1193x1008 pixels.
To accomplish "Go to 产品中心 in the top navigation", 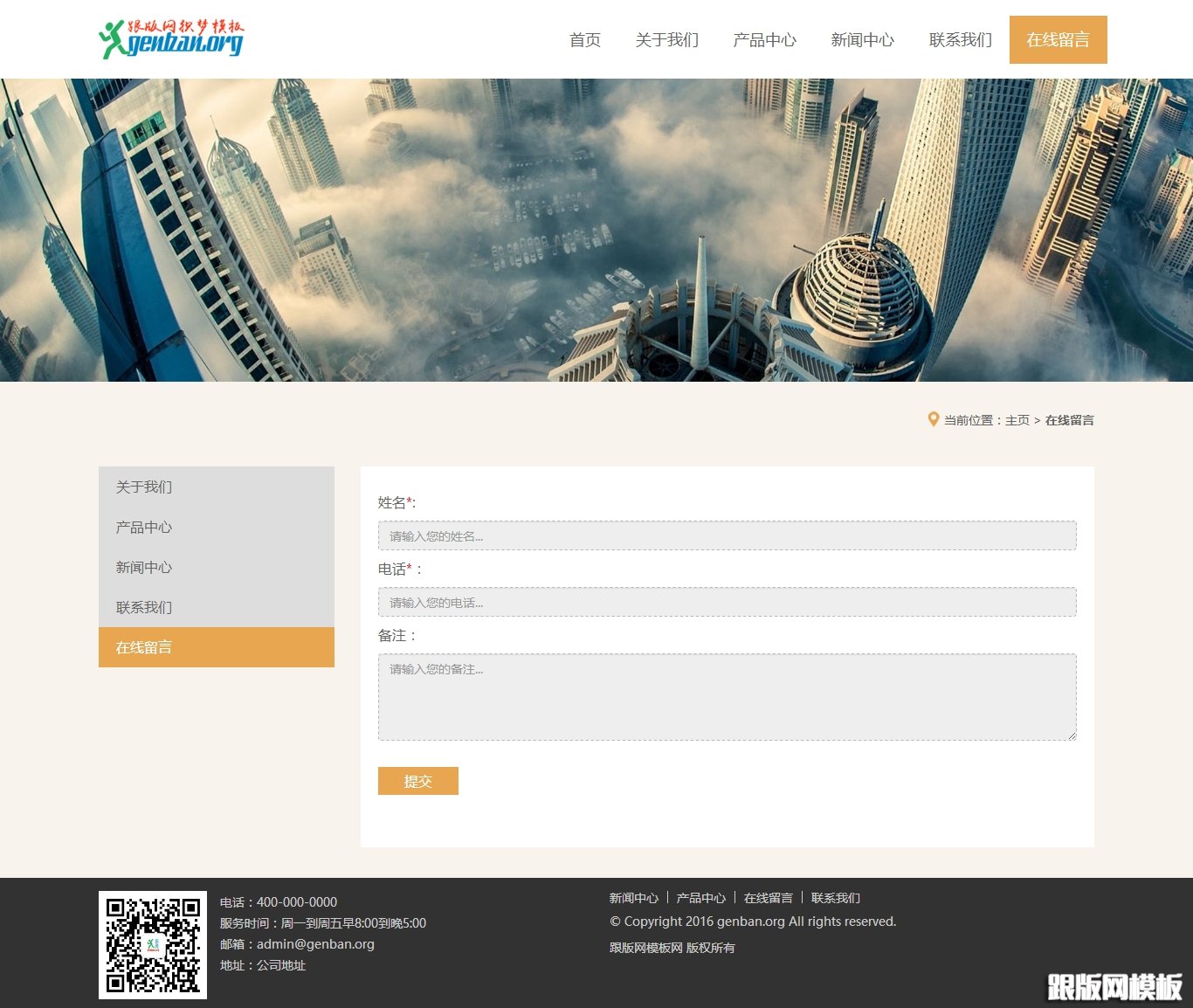I will click(x=765, y=39).
